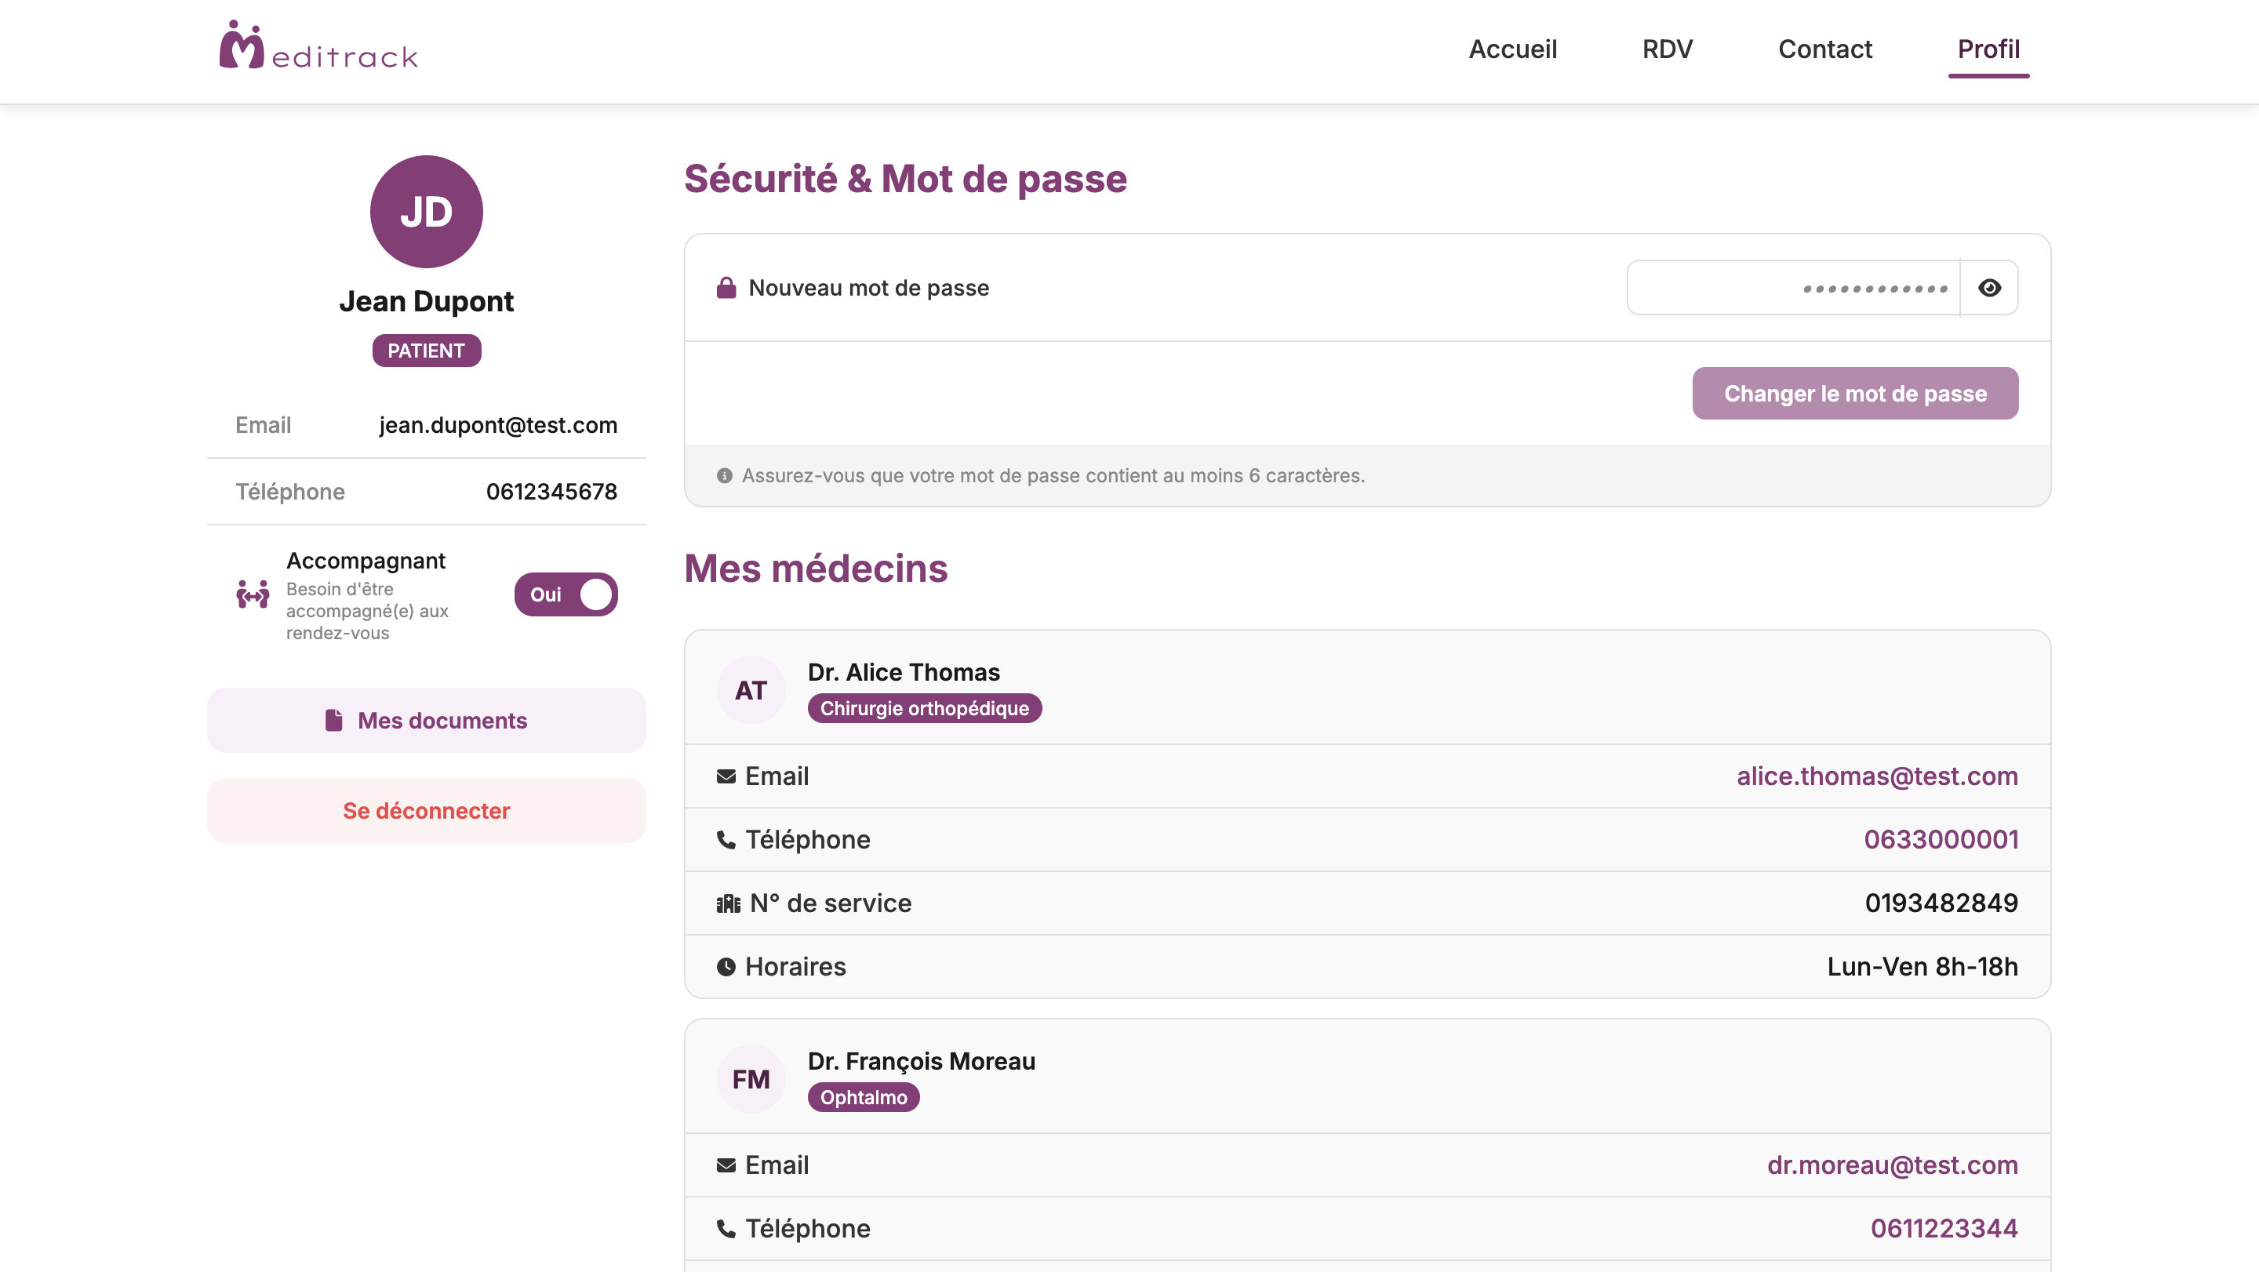Click phone link 0611223344
This screenshot has height=1272, width=2259.
pyautogui.click(x=1944, y=1228)
